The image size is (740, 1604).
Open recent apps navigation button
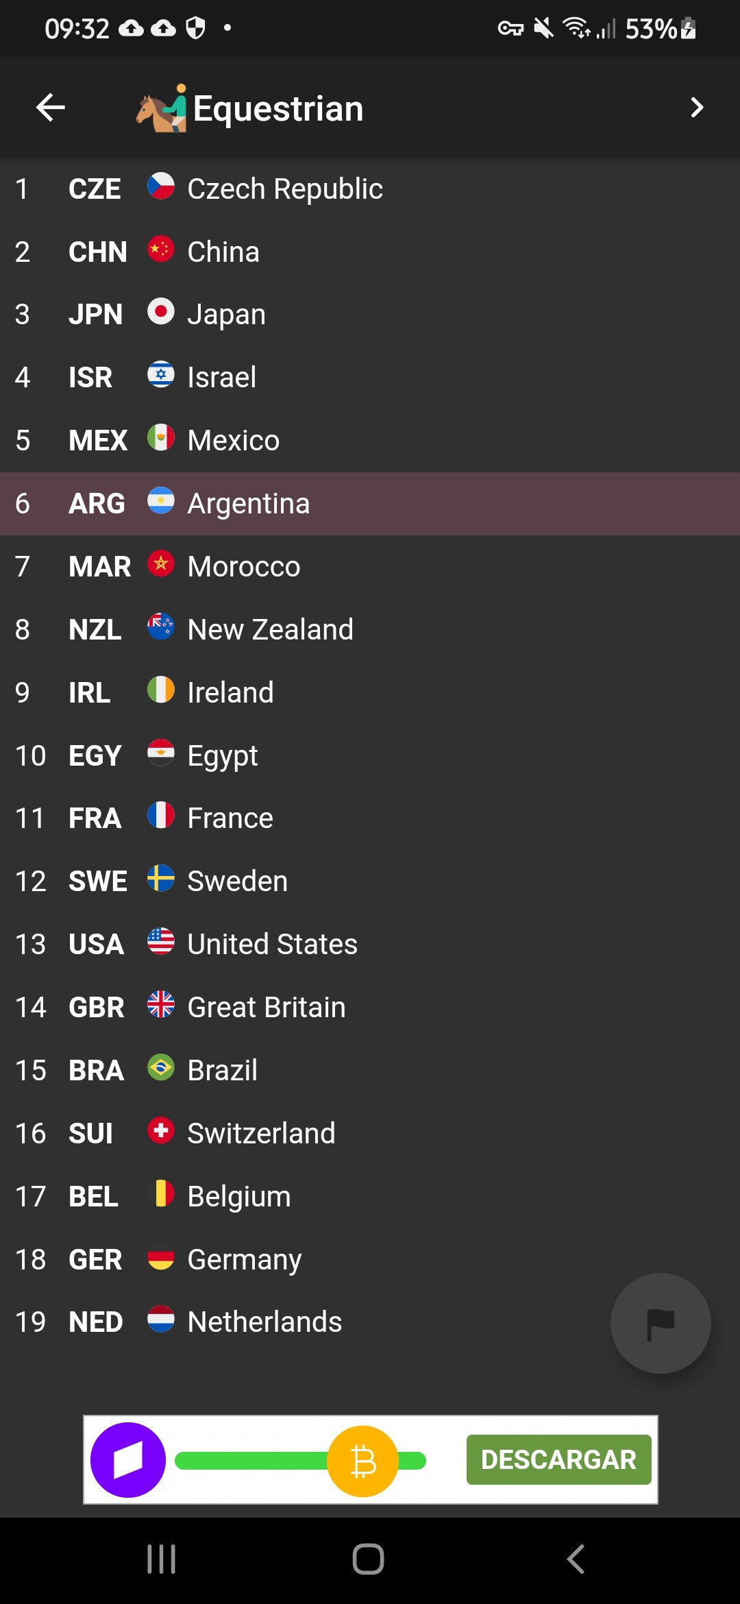[162, 1559]
